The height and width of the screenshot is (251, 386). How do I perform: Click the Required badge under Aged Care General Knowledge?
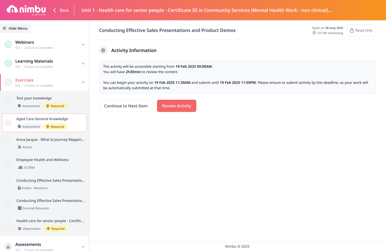(x=55, y=127)
